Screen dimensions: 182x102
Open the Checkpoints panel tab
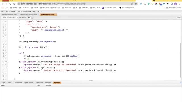click(x=18, y=82)
